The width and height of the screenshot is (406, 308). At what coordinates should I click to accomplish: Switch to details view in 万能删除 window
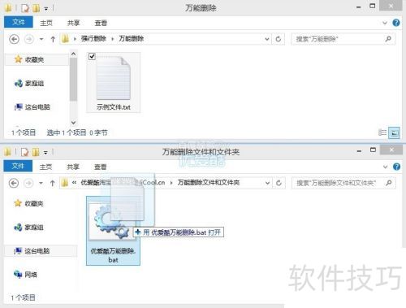tap(382, 132)
